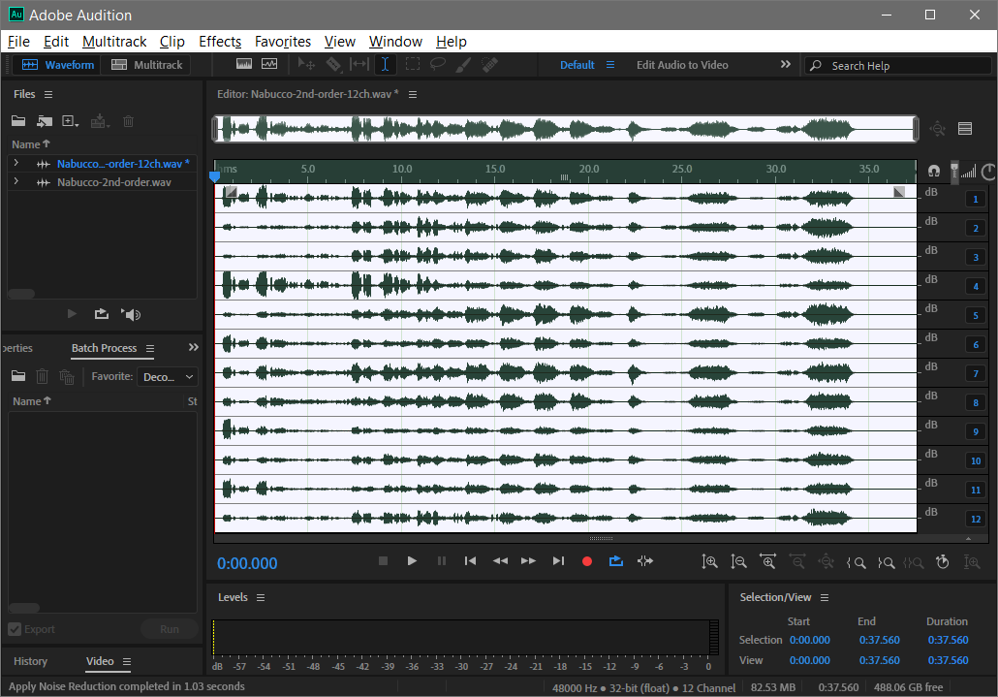Show hidden panel tabs beside Batch Process
The width and height of the screenshot is (998, 697).
(194, 347)
